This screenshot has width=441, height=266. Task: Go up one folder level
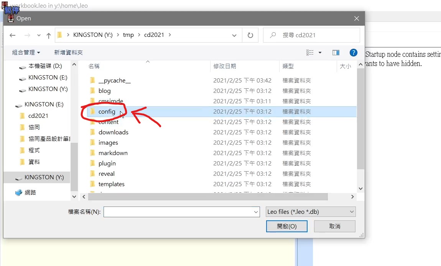49,35
